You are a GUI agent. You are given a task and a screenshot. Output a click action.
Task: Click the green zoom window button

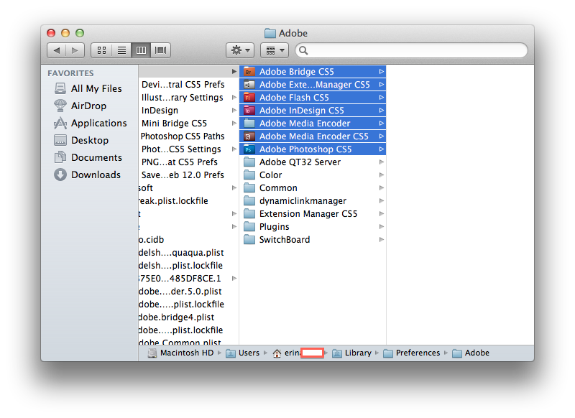[80, 33]
